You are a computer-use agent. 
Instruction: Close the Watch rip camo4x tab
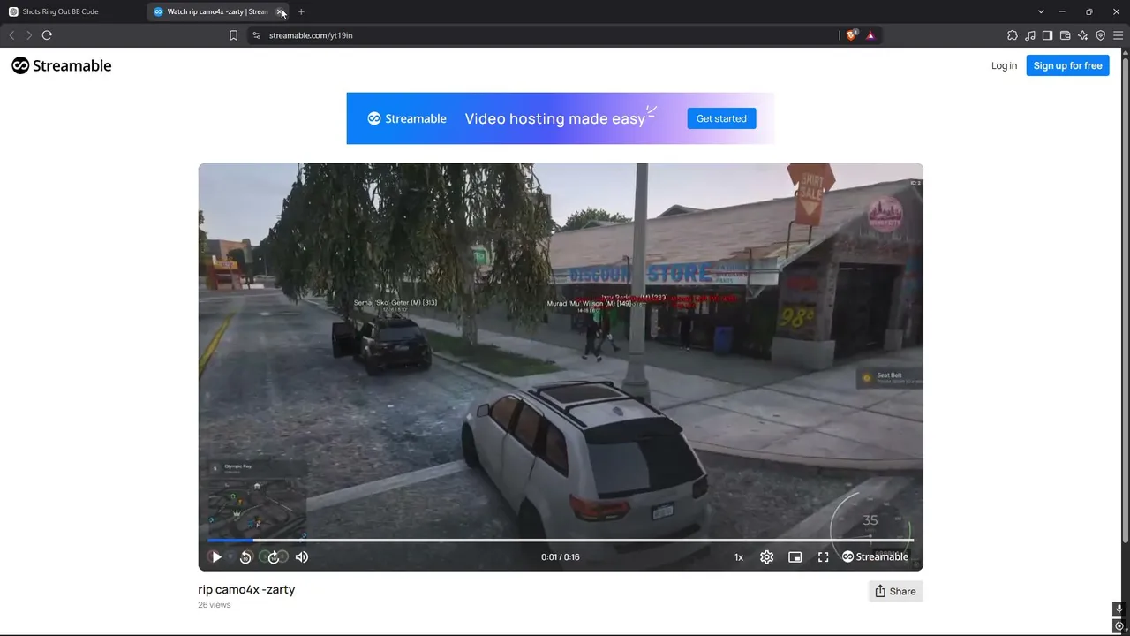point(281,11)
